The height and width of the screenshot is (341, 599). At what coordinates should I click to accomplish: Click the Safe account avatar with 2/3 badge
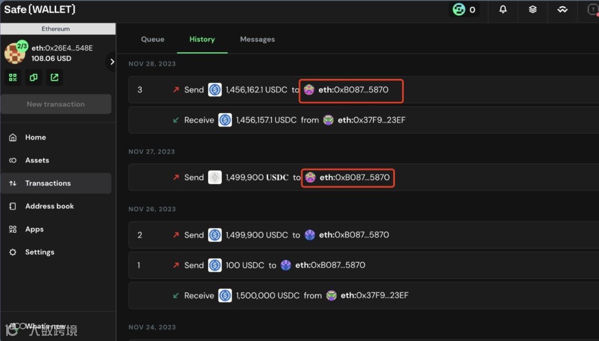click(x=16, y=52)
